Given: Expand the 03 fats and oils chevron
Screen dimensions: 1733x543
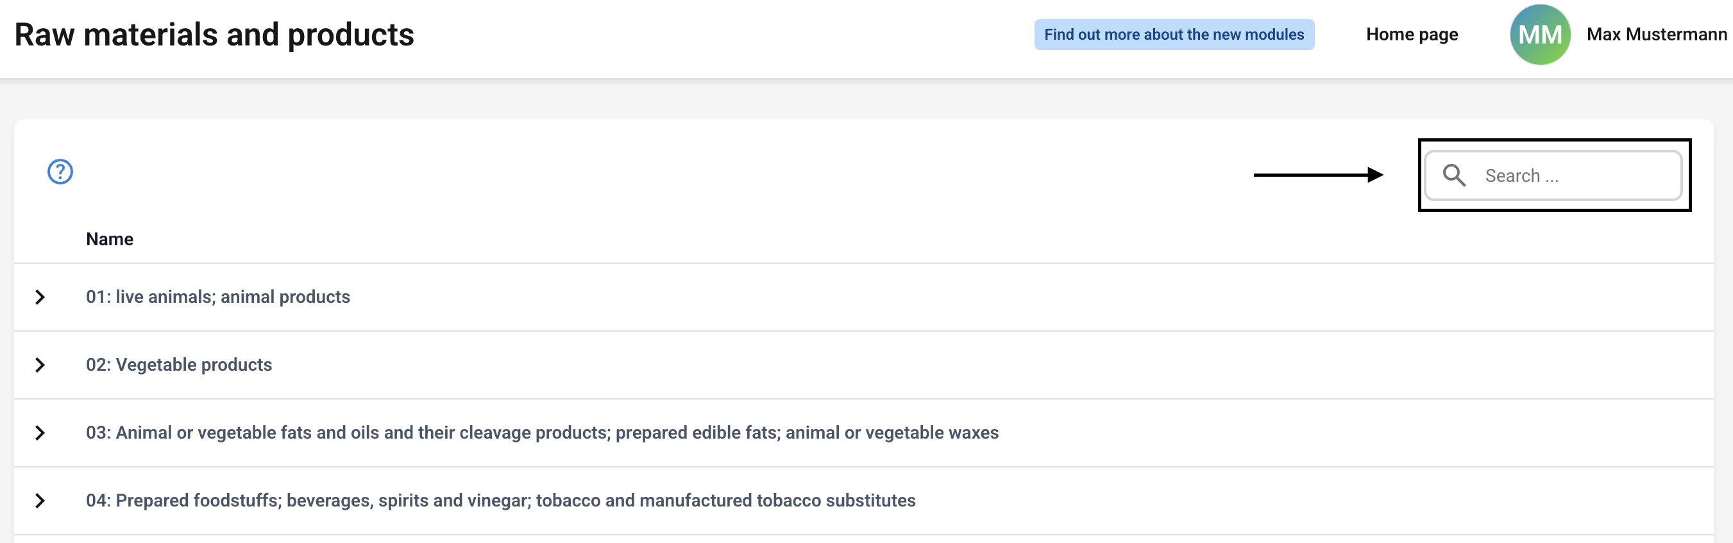Looking at the screenshot, I should tap(40, 433).
